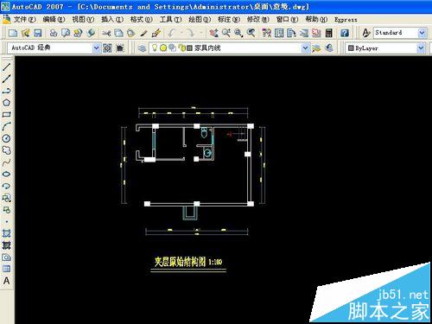Click the Zoom Realtime icon

point(226,33)
